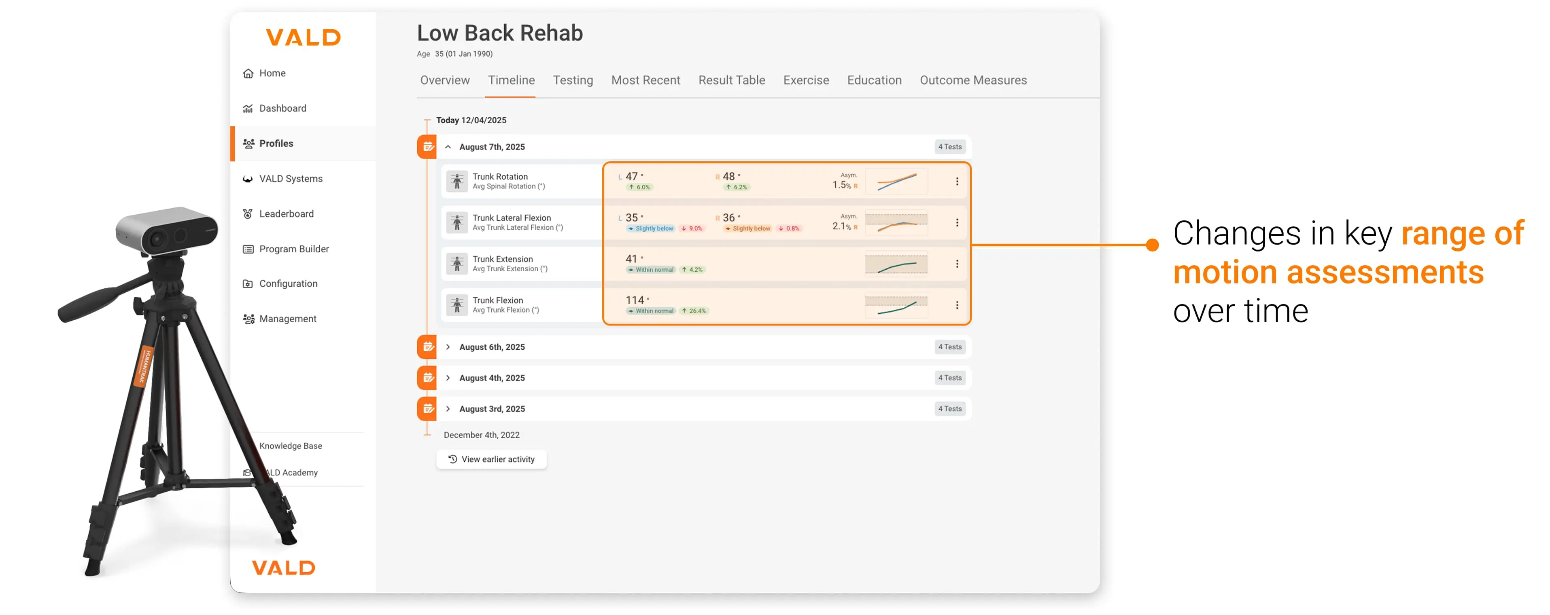The image size is (1550, 615).
Task: Open the three-dot menu for Trunk Flexion
Action: tap(957, 304)
